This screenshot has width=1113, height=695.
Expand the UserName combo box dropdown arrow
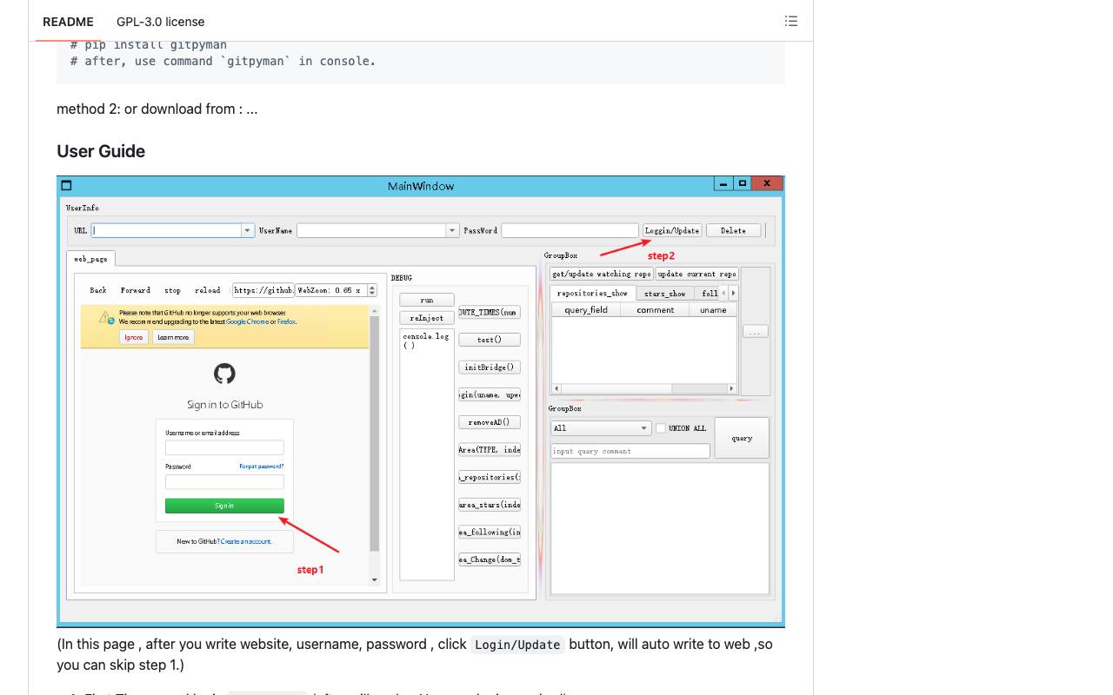coord(452,230)
